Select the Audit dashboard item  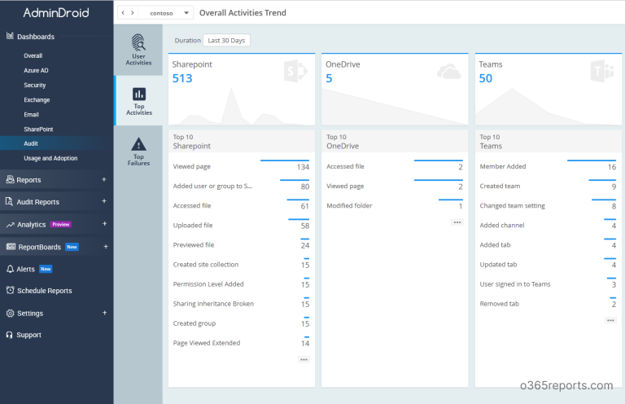point(57,143)
